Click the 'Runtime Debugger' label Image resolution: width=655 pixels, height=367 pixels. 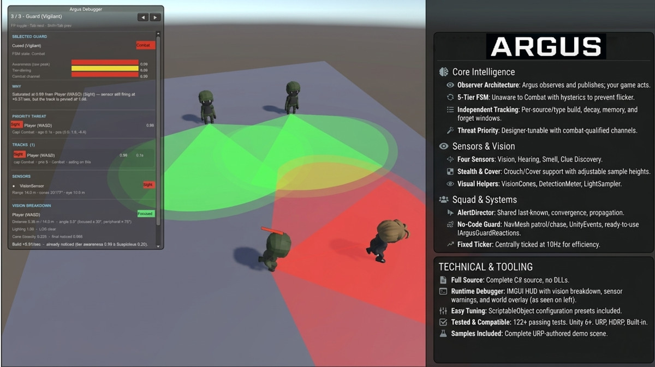[477, 292]
